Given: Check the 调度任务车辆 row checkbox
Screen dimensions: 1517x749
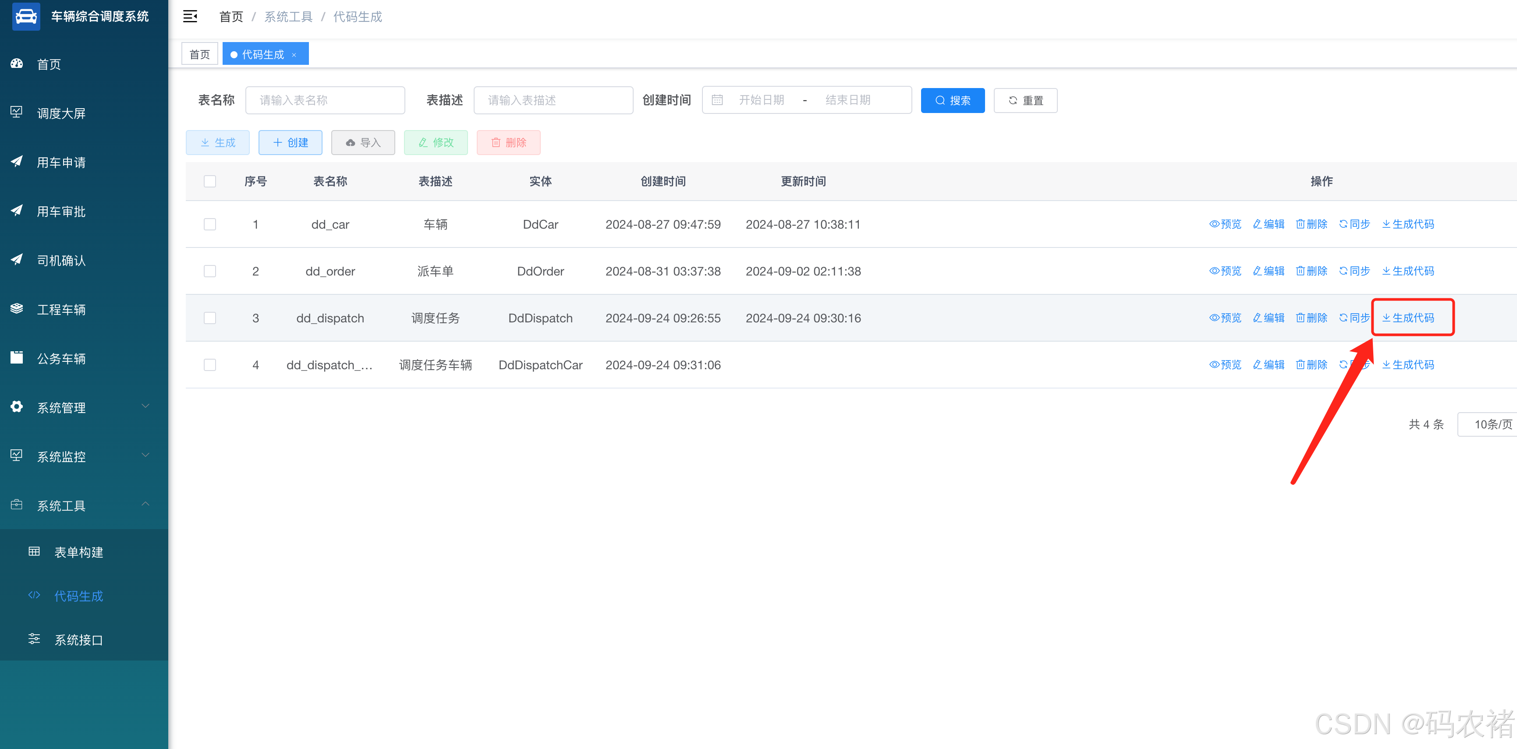Looking at the screenshot, I should point(209,364).
